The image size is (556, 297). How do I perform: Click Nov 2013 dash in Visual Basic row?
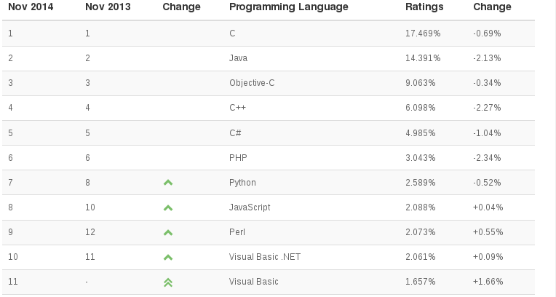point(87,282)
